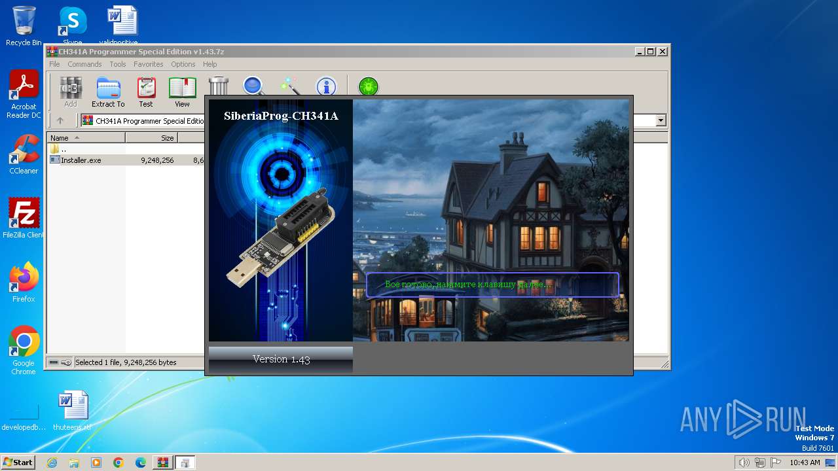This screenshot has height=471, width=838.
Task: Click the CH341A programmer device image
Action: point(281,237)
